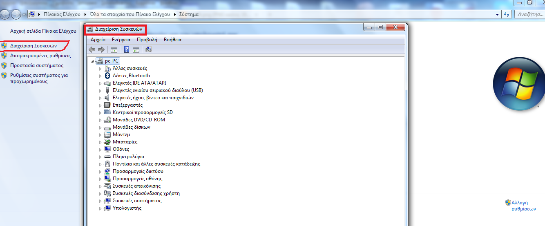This screenshot has height=226, width=545.
Task: Open Ρυθμίσεις συστήματος για προχωρημένους link
Action: pyautogui.click(x=39, y=78)
